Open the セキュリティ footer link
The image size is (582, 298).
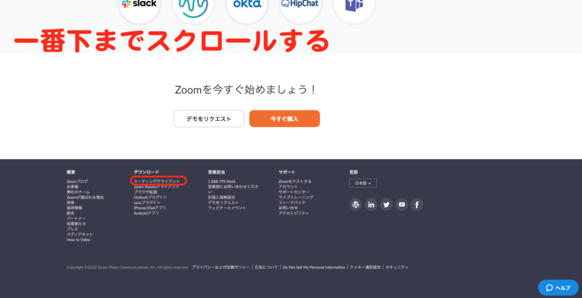pyautogui.click(x=397, y=267)
